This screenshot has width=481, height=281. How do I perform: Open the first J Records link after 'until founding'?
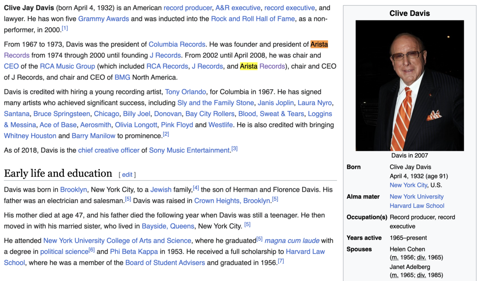tap(165, 55)
